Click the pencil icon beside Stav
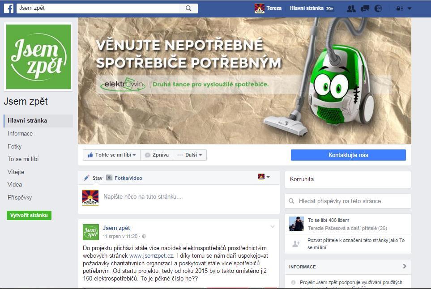 pyautogui.click(x=86, y=178)
